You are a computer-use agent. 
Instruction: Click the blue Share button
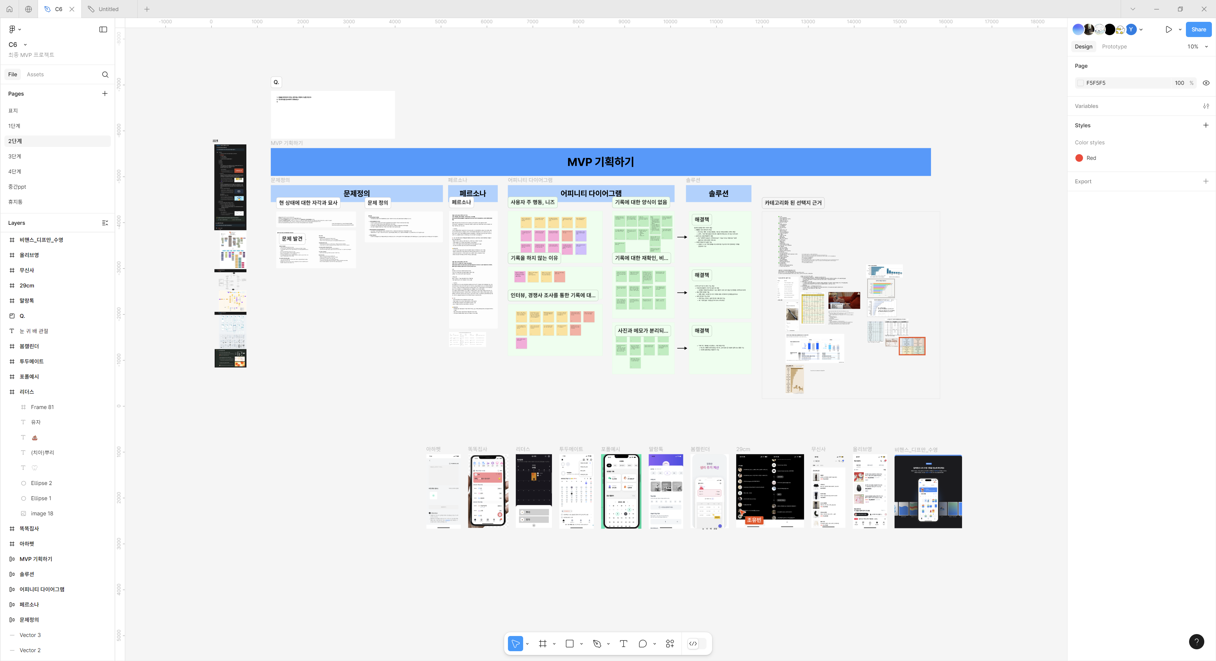point(1198,29)
